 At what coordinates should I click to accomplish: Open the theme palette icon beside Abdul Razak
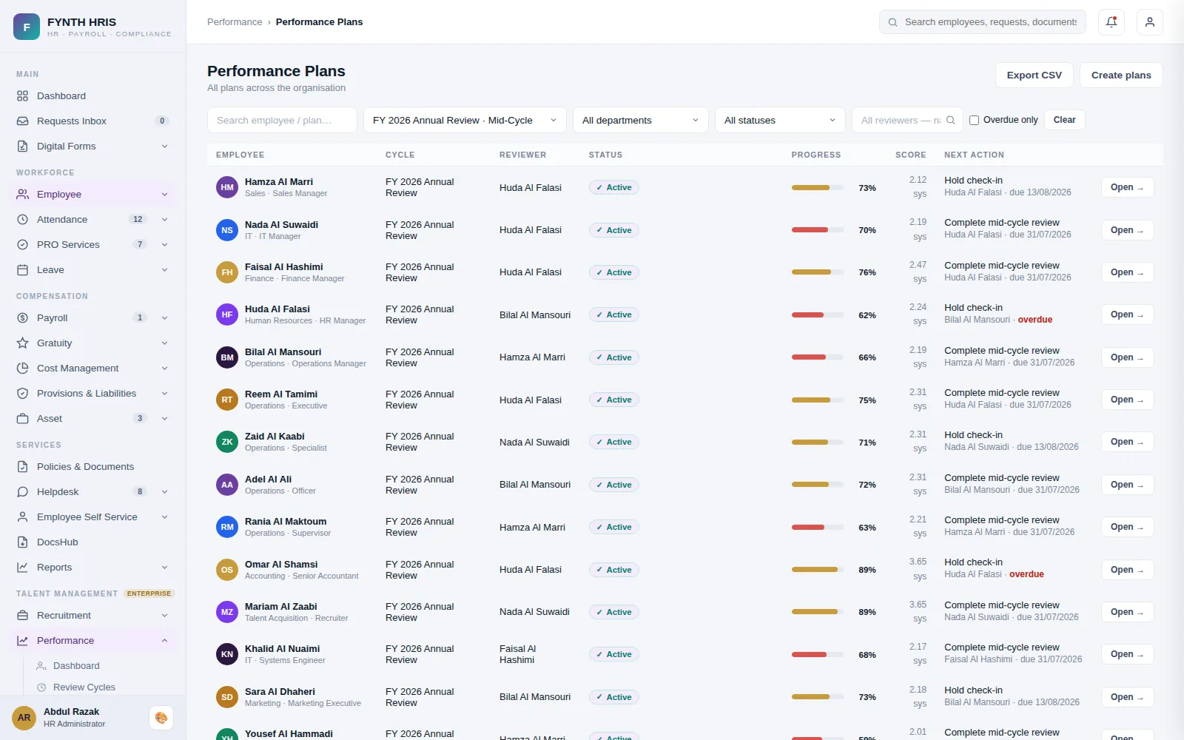coord(161,718)
